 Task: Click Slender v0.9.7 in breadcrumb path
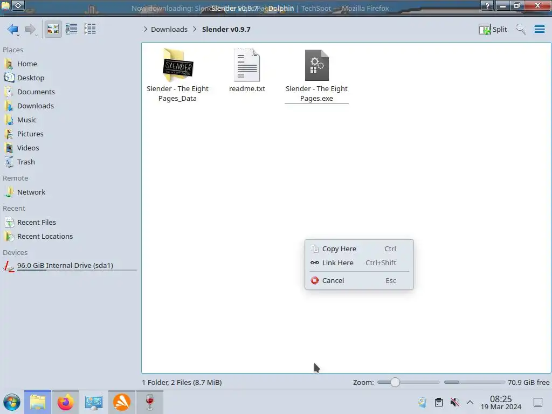(x=226, y=29)
